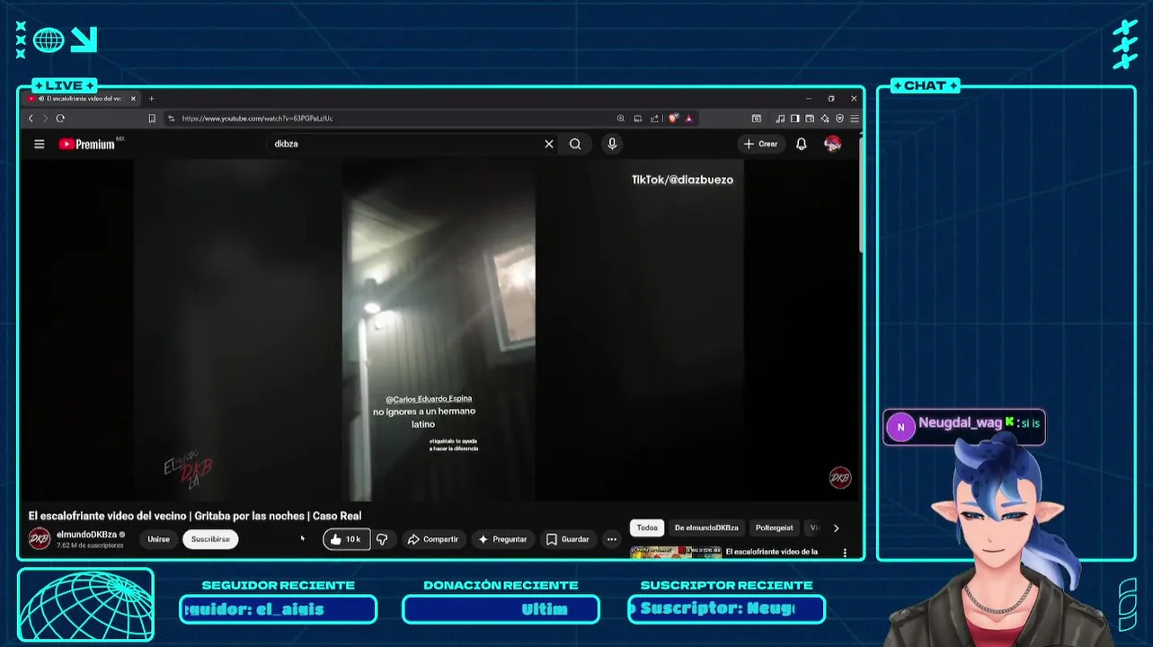Open Leo AI sparkle toolbar icon
1153x647 pixels.
825,119
